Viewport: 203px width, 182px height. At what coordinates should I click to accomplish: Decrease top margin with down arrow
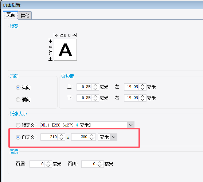[95, 89]
